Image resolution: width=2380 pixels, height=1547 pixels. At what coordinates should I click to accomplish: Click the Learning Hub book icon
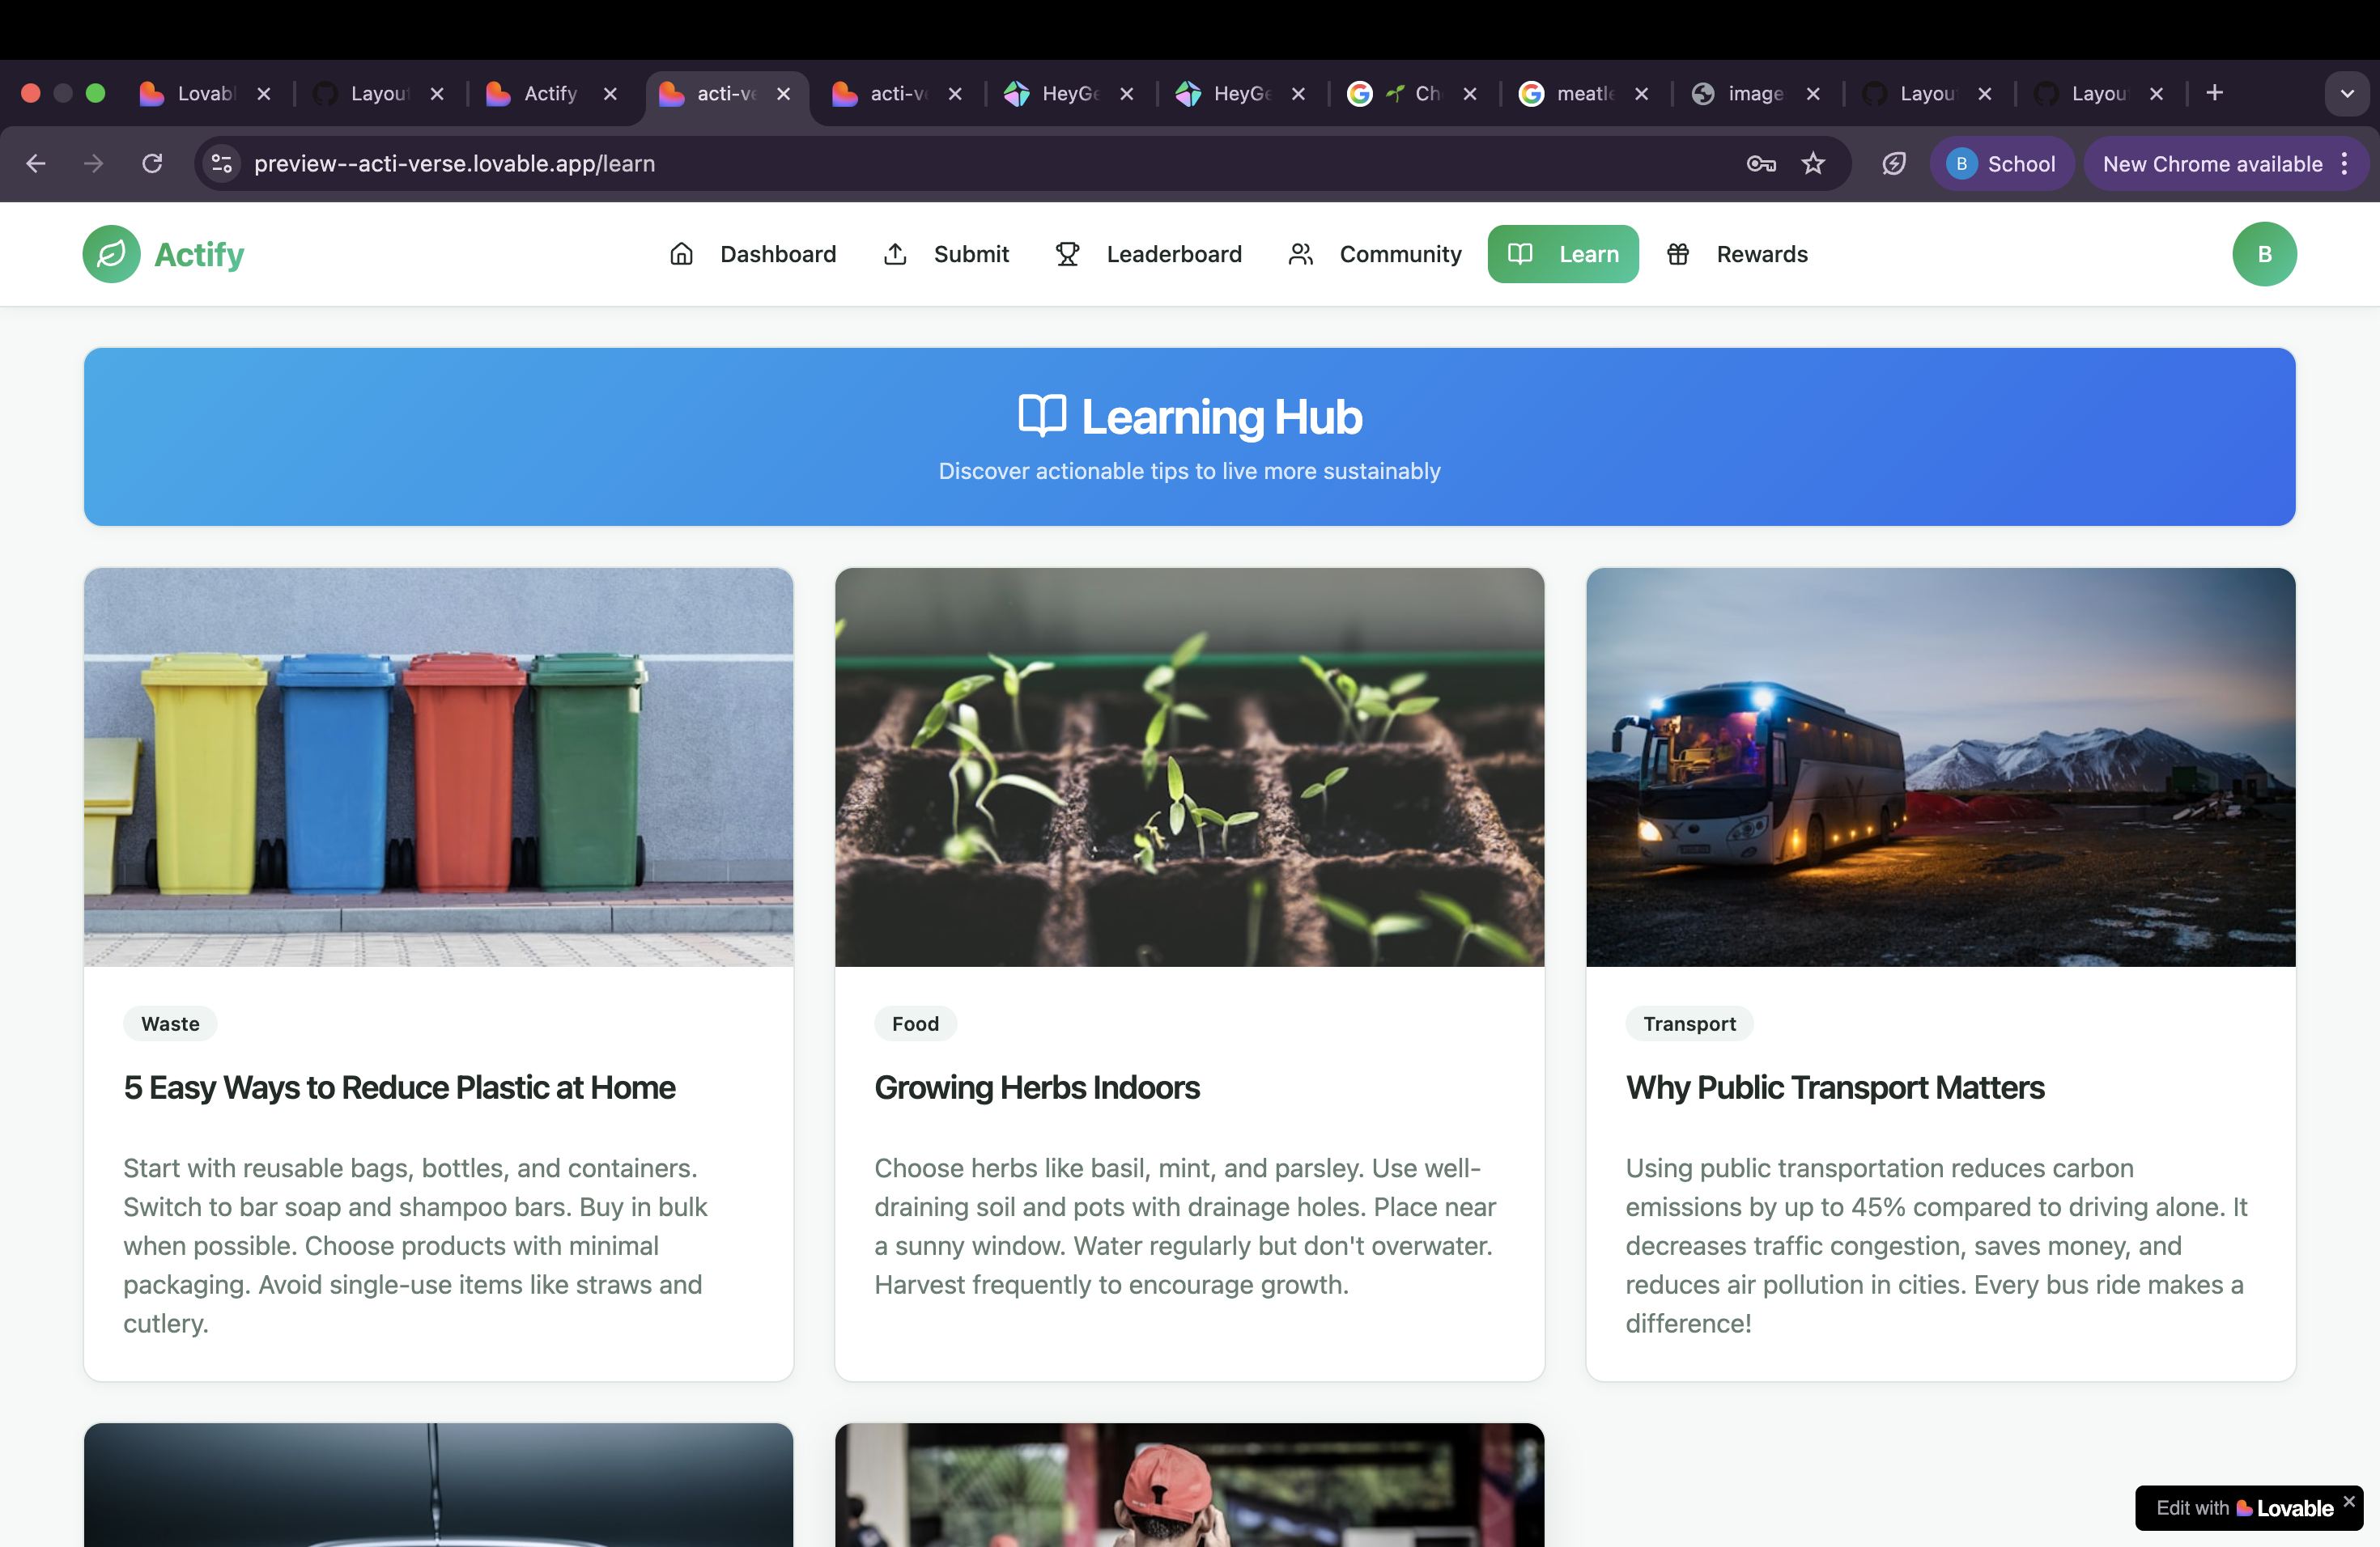pos(1042,416)
